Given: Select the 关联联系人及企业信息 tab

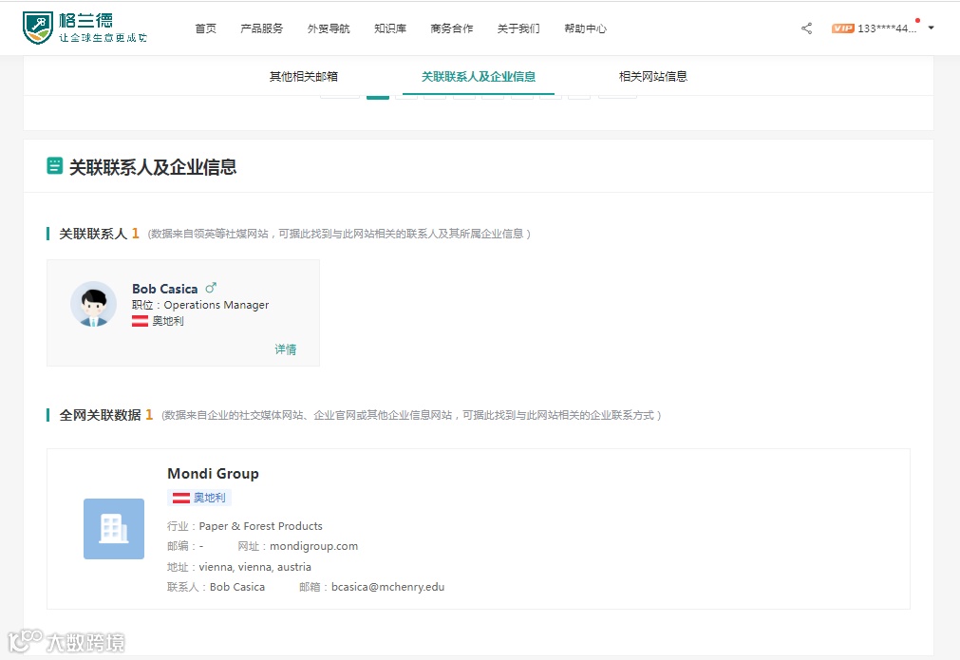Looking at the screenshot, I should coord(479,77).
